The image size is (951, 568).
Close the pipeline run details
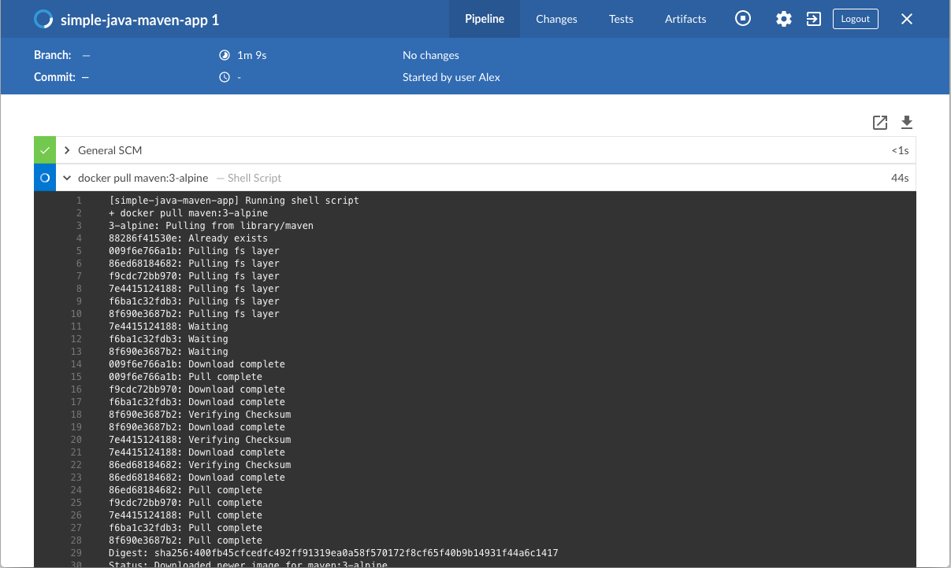point(907,19)
